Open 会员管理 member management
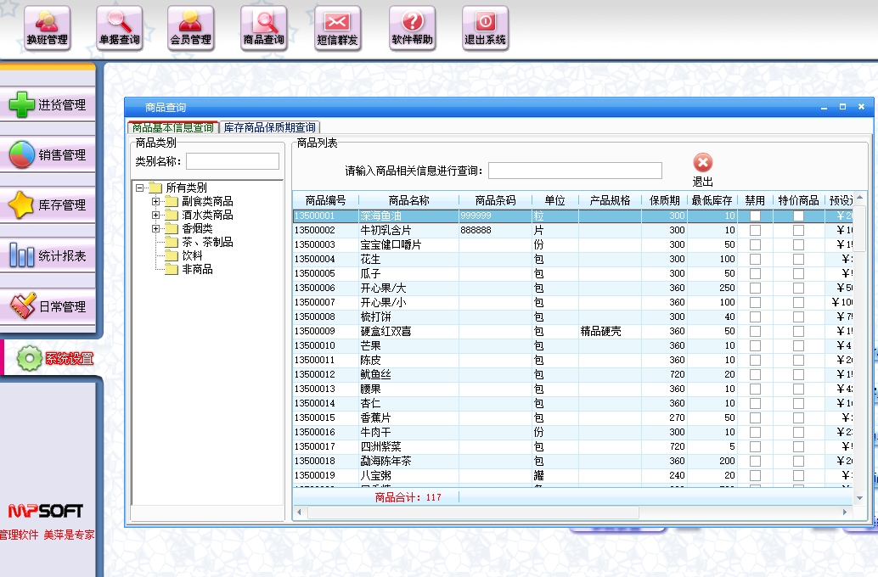The height and width of the screenshot is (577, 878). pyautogui.click(x=190, y=27)
